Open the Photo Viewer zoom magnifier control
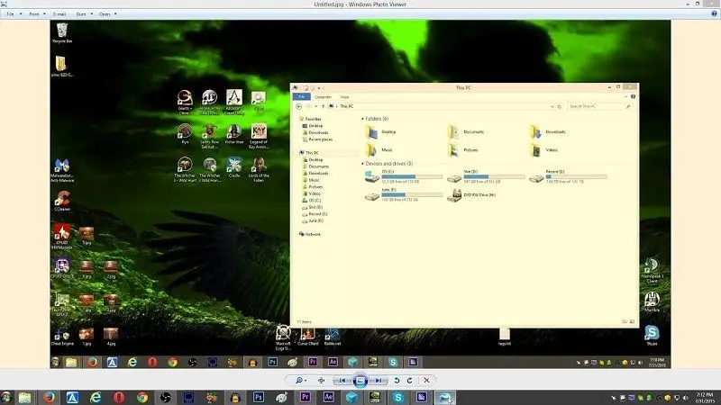The image size is (721, 405). (301, 380)
